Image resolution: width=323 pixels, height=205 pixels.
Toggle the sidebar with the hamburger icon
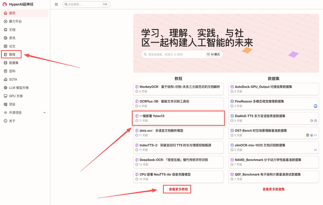pos(56,4)
